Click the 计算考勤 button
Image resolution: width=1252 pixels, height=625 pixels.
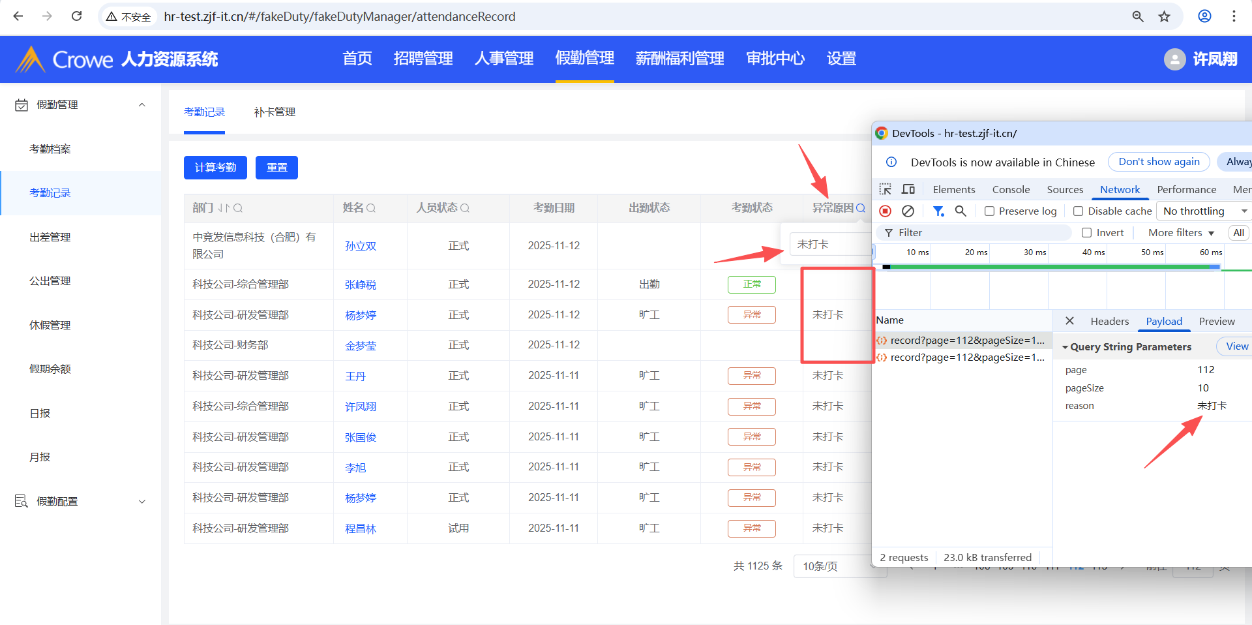215,168
